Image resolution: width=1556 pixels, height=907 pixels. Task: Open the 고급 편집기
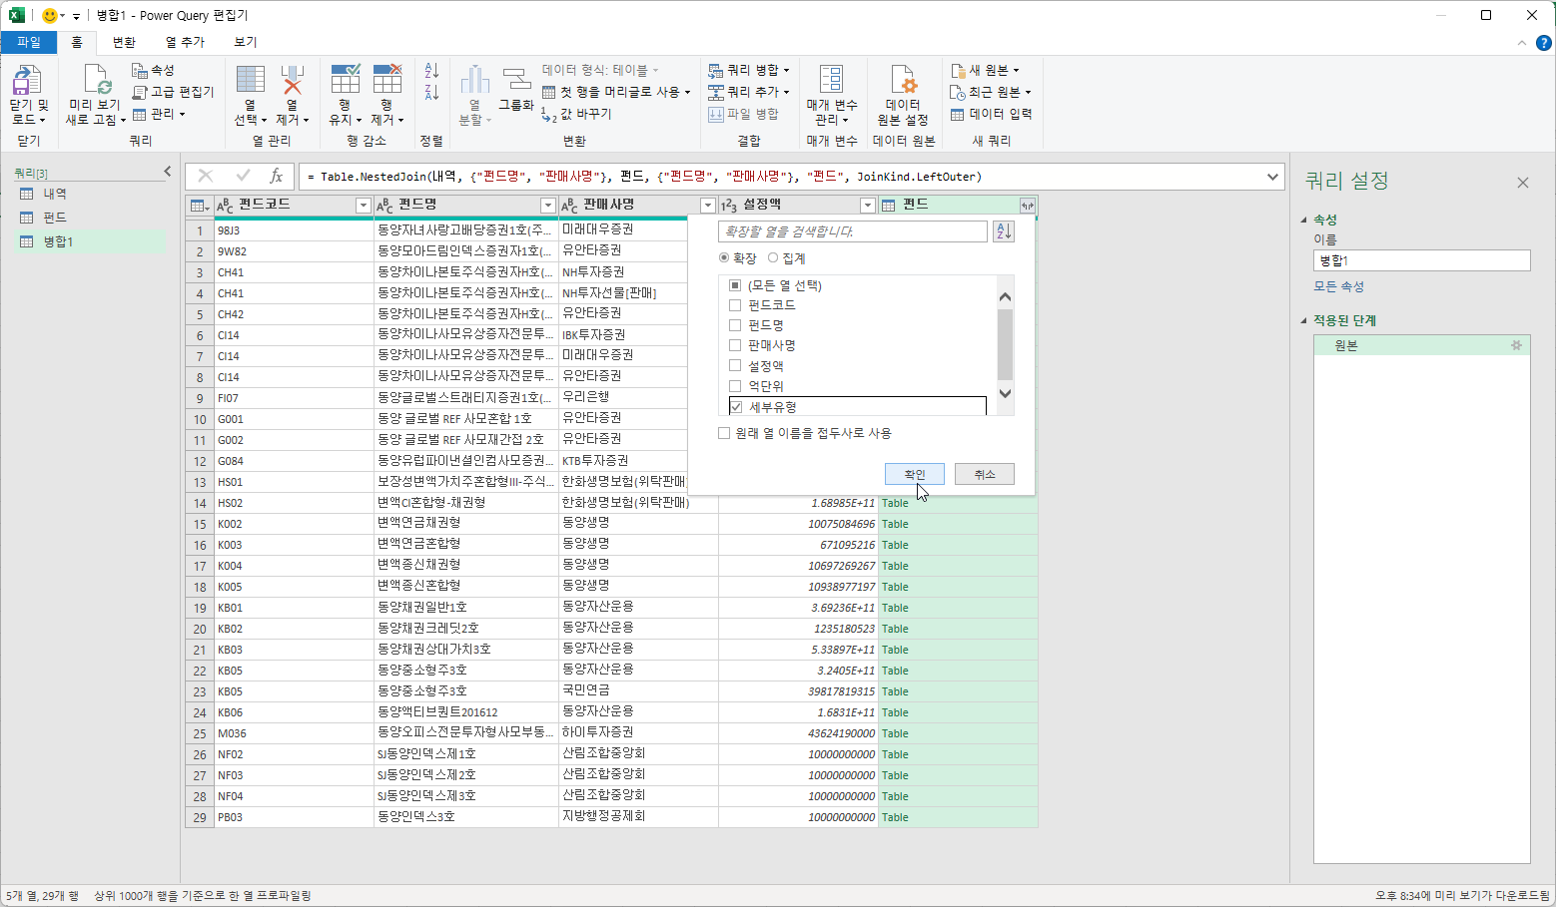click(173, 92)
